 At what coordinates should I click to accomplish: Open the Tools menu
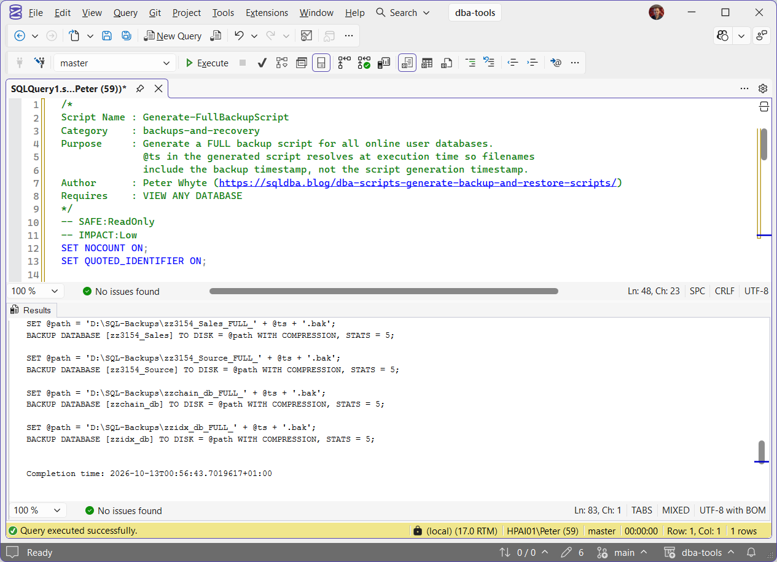(224, 12)
